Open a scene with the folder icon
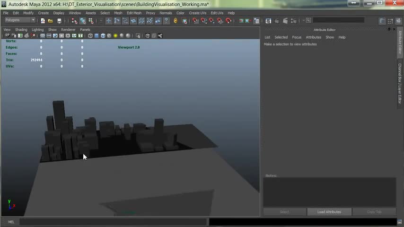This screenshot has height=227, width=404. coord(51,21)
